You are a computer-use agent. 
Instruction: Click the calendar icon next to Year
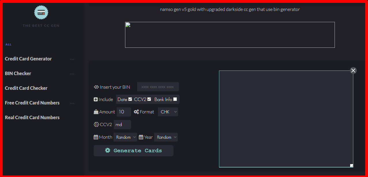tap(141, 137)
